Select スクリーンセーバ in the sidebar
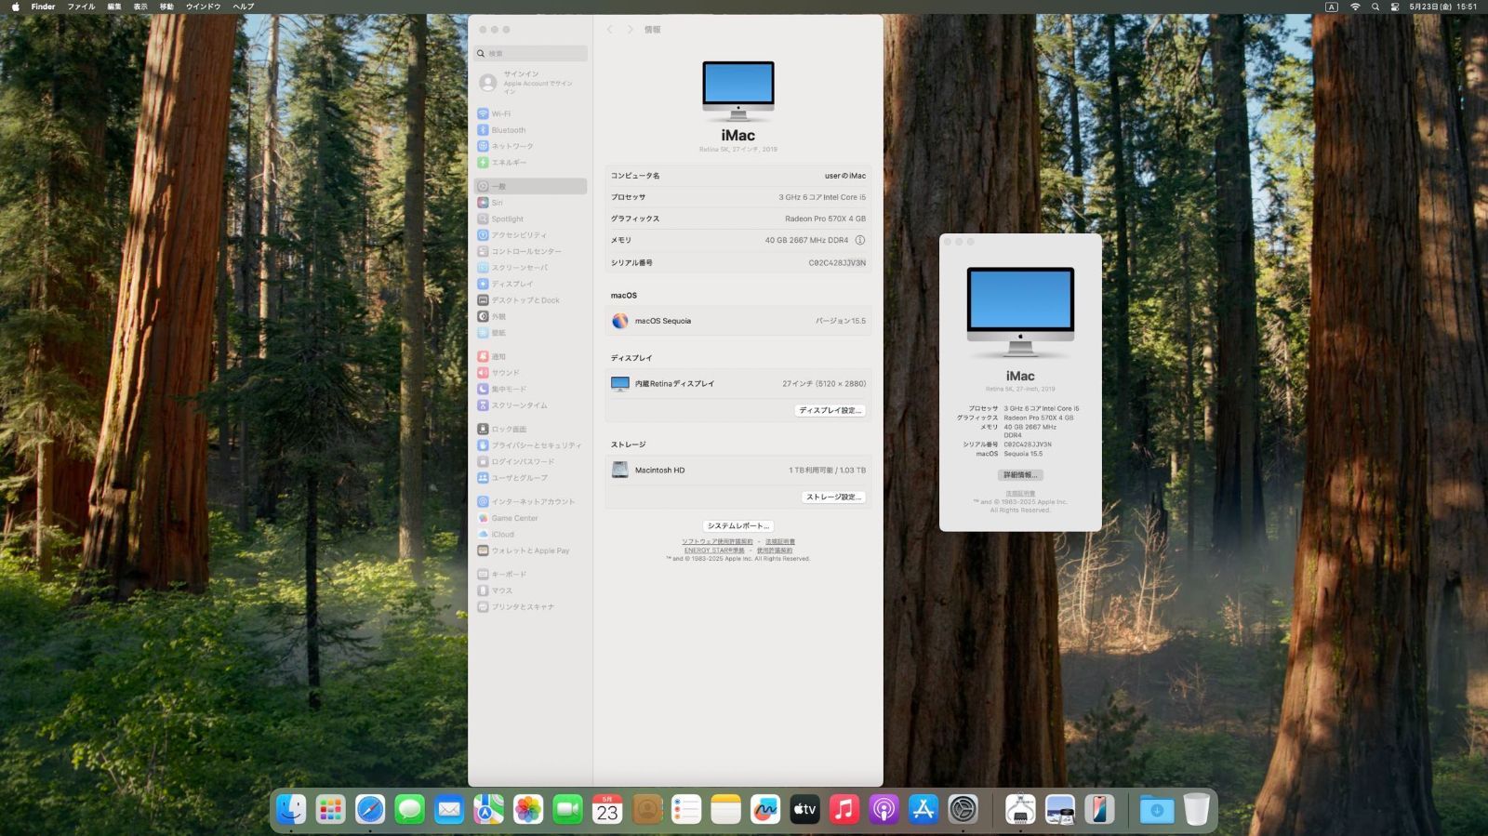Image resolution: width=1488 pixels, height=836 pixels. pos(530,268)
